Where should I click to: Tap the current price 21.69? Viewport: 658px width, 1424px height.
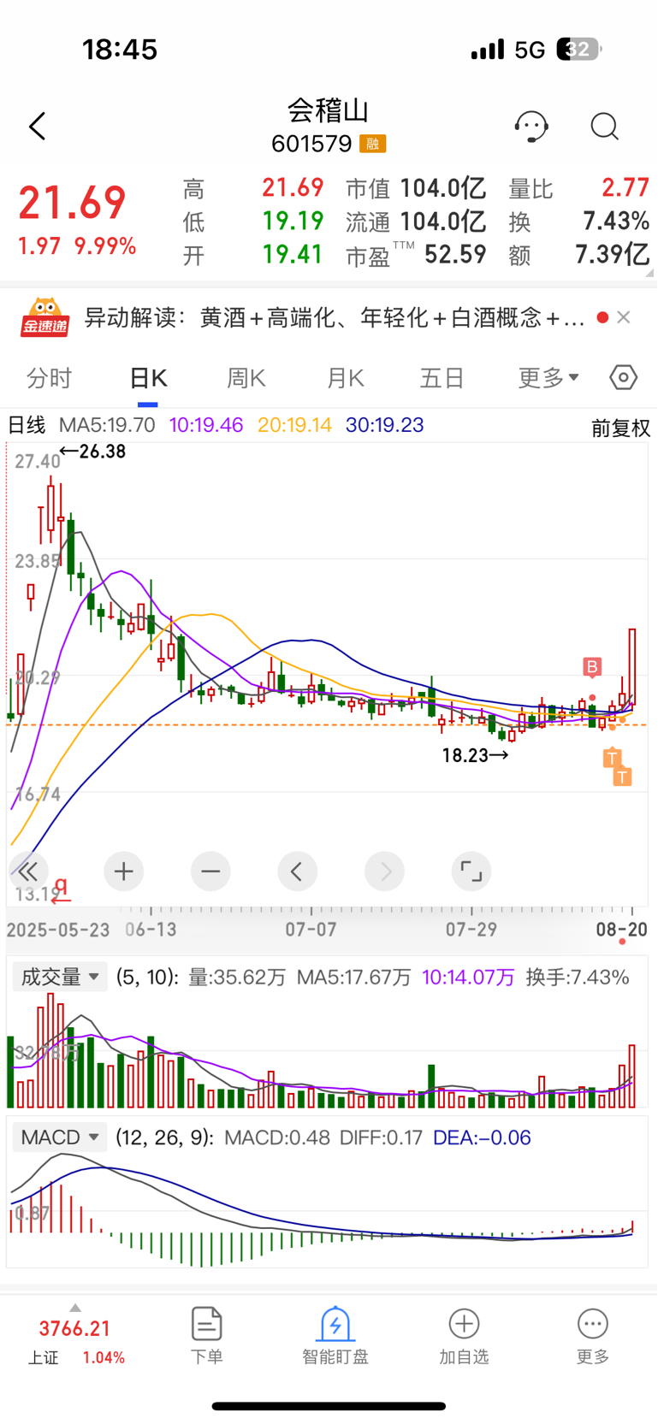[x=73, y=204]
